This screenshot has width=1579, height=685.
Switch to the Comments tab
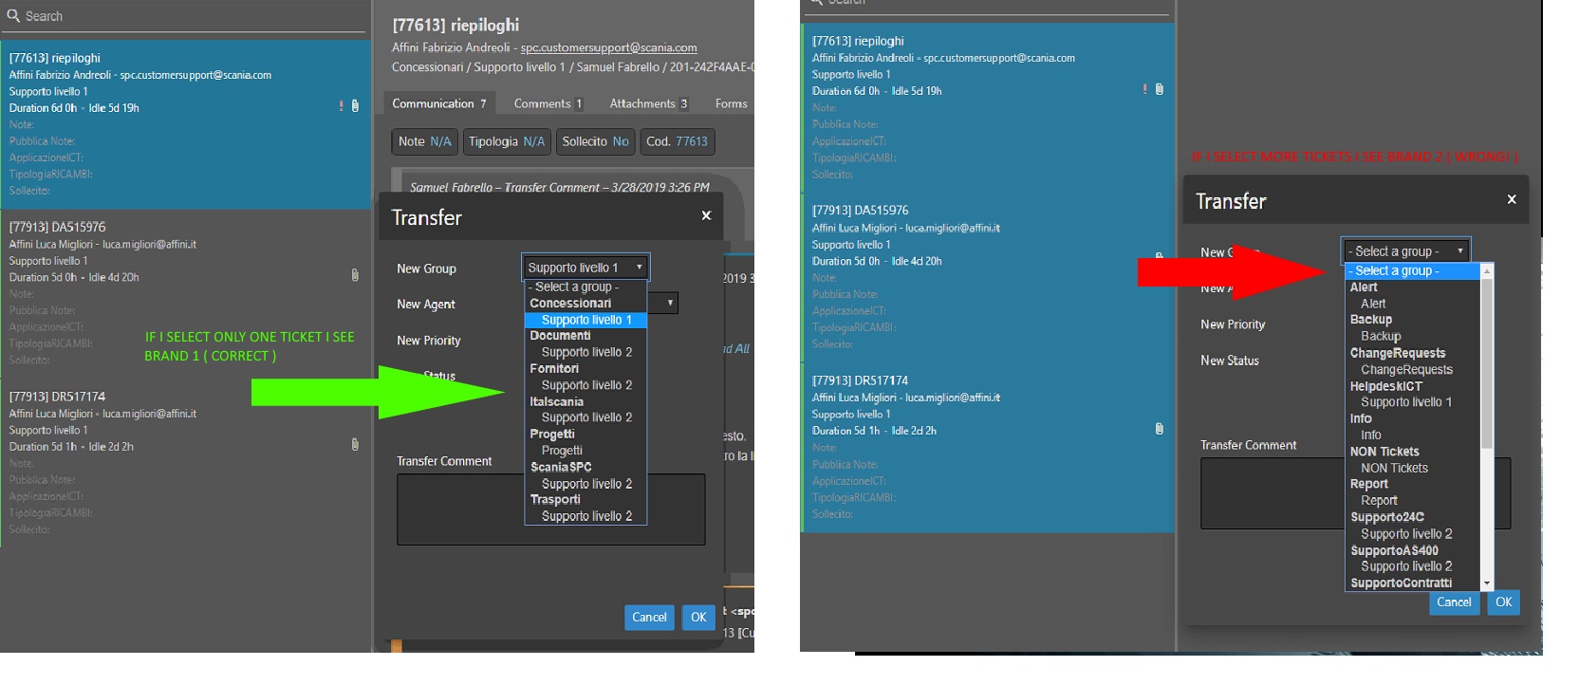point(548,103)
